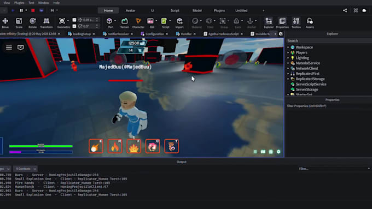
Task: Select the Rotate tool
Action: 32,23
